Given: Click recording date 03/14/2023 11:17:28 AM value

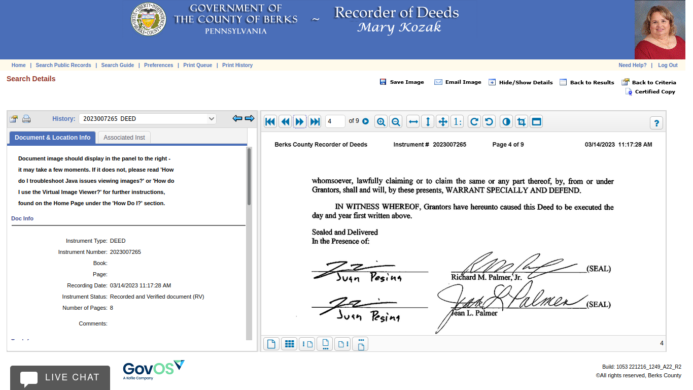Looking at the screenshot, I should (x=141, y=285).
